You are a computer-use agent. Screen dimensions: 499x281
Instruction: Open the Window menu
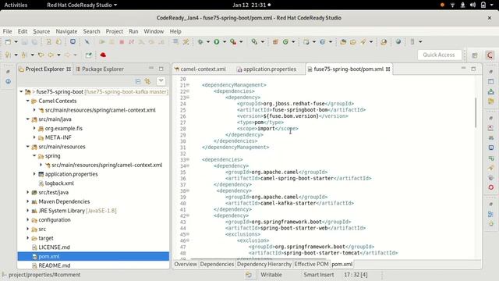point(154,31)
